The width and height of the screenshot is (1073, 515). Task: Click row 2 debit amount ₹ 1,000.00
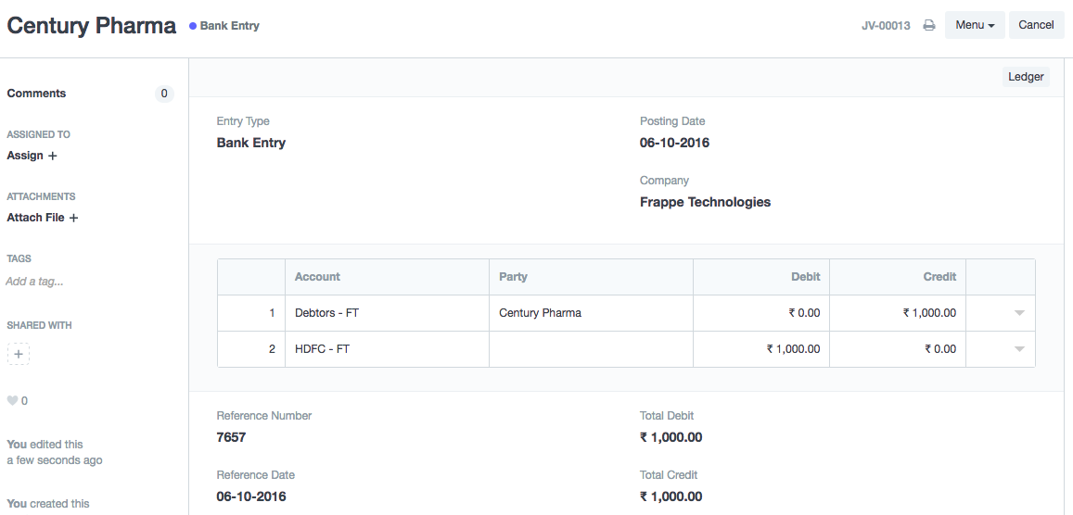pyautogui.click(x=792, y=349)
